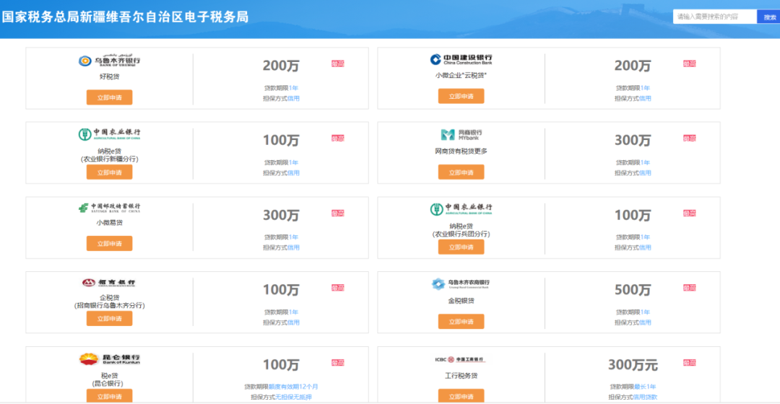
Task: Select 200万 amount in 云税贷 card
Action: click(x=633, y=66)
